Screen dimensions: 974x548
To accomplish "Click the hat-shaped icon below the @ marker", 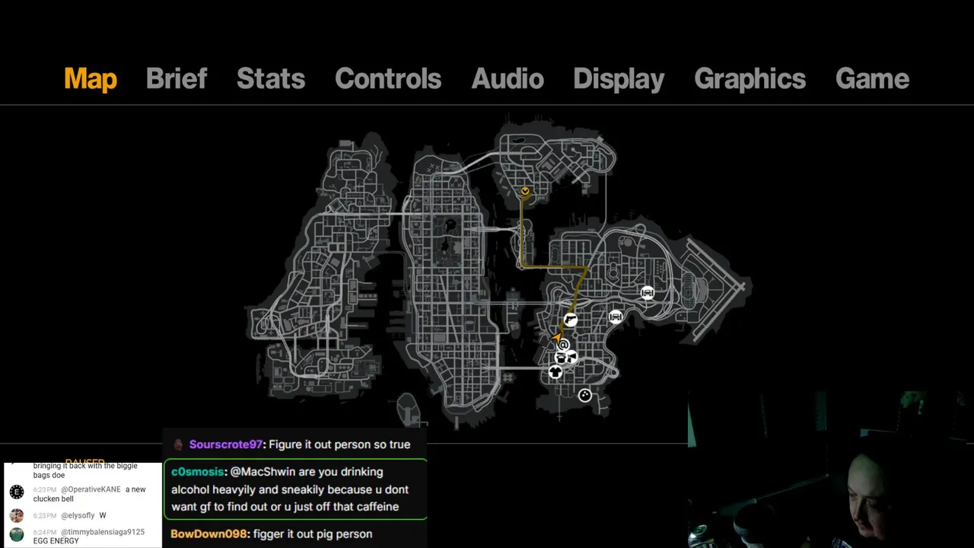I will [561, 358].
